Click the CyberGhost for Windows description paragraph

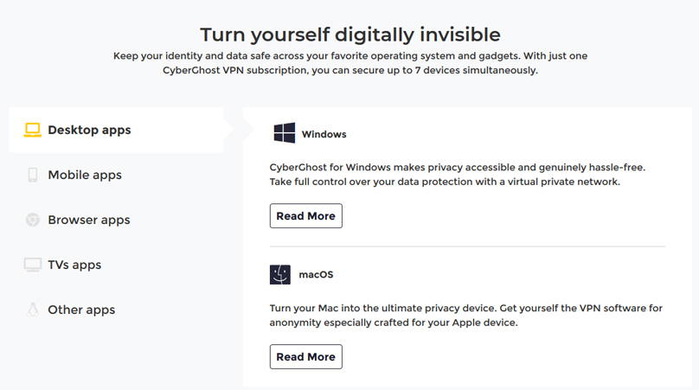click(458, 175)
